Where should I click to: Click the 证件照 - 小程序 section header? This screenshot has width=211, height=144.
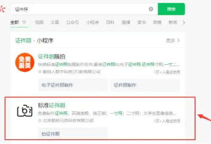tap(34, 41)
